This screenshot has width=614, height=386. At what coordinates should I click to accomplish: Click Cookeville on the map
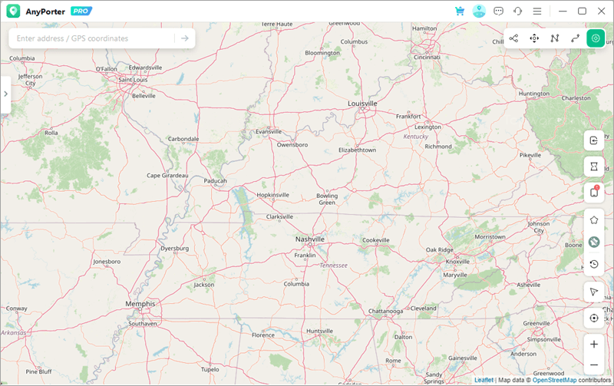pos(376,240)
